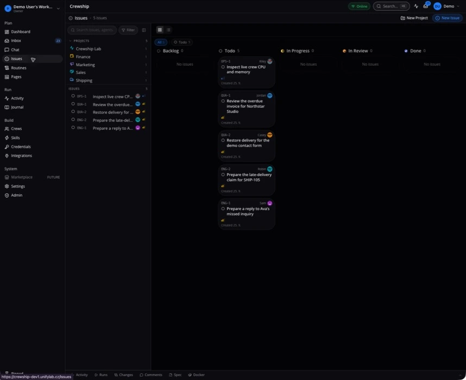
Task: Open the top bar inbox notifications icon
Action: coord(426,6)
